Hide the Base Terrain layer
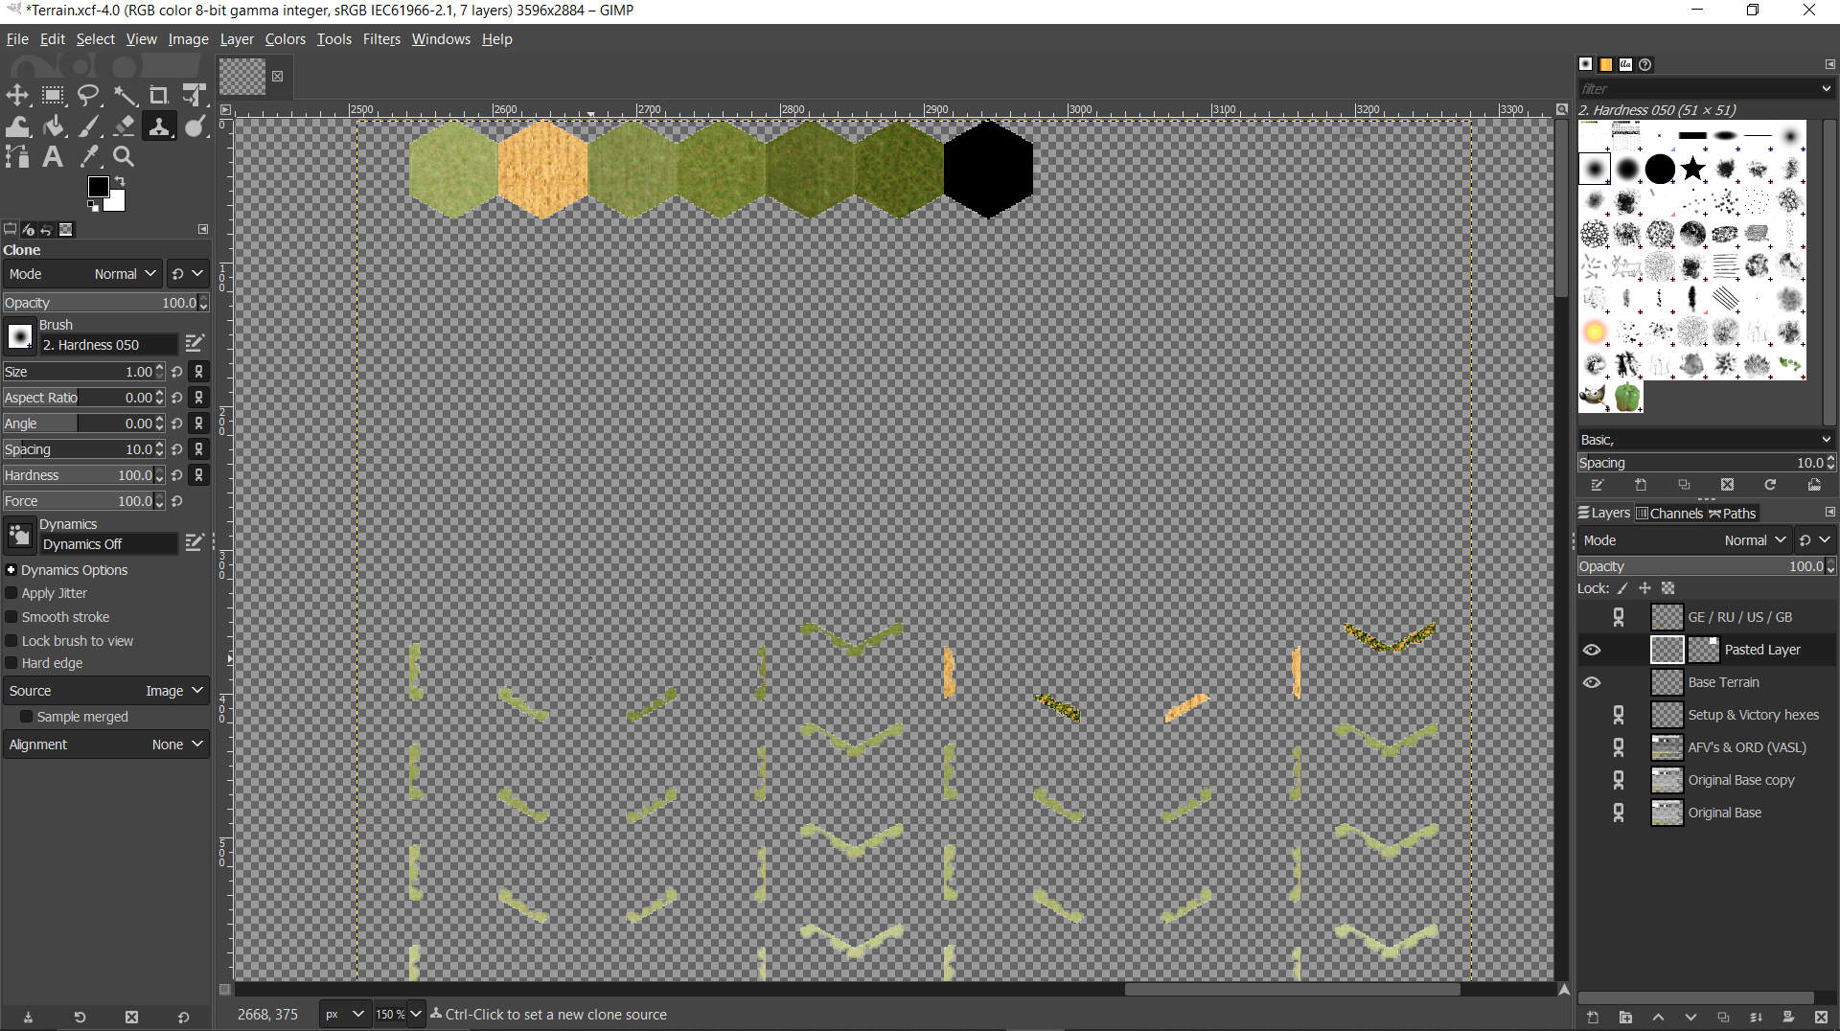 click(x=1592, y=682)
